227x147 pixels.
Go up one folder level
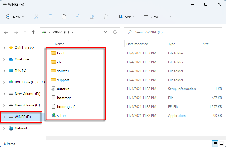coord(33,32)
